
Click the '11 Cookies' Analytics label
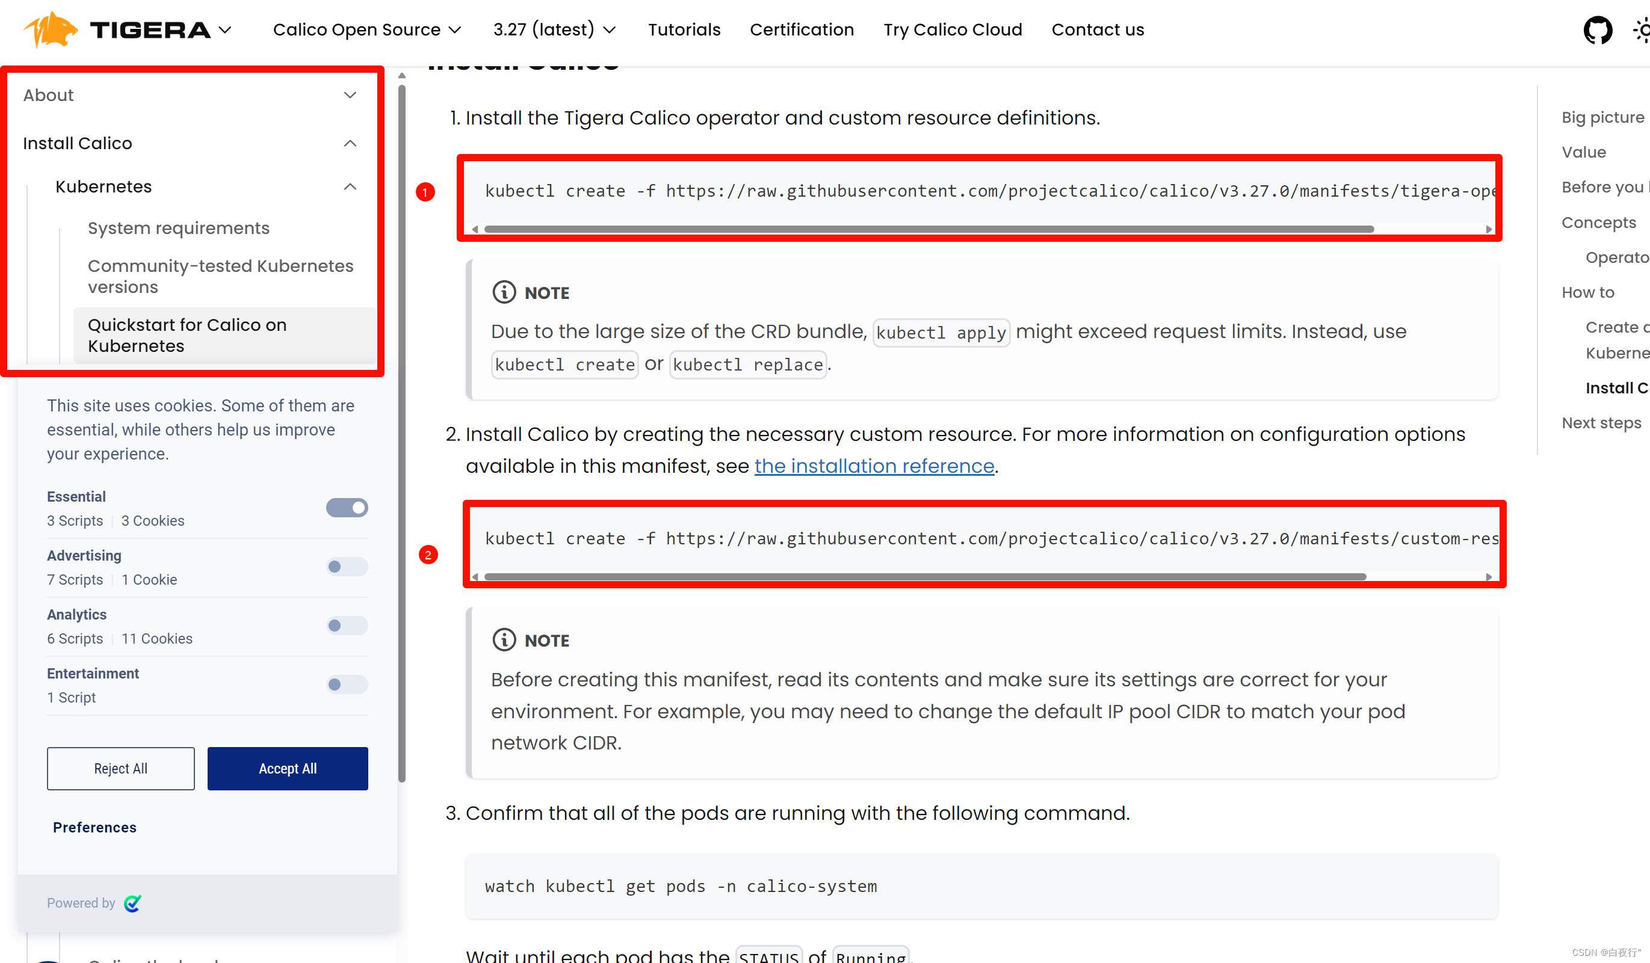click(157, 638)
